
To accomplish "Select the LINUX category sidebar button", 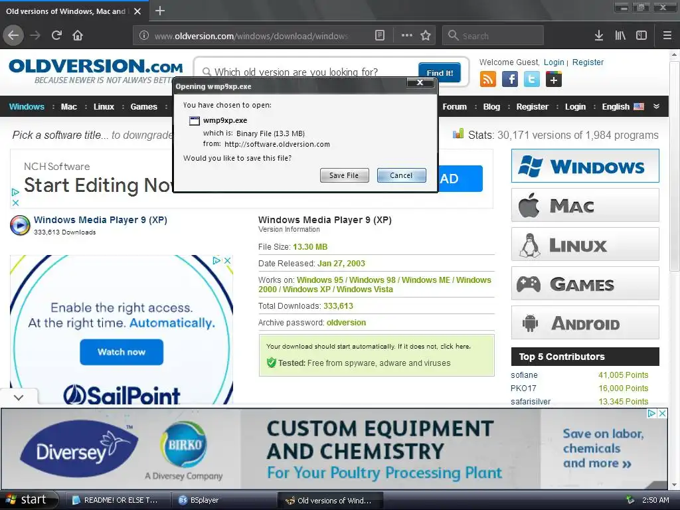I will [x=585, y=244].
